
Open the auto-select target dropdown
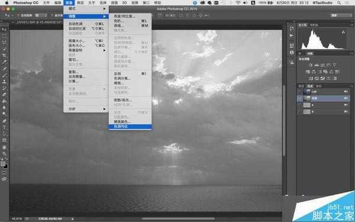pos(41,15)
